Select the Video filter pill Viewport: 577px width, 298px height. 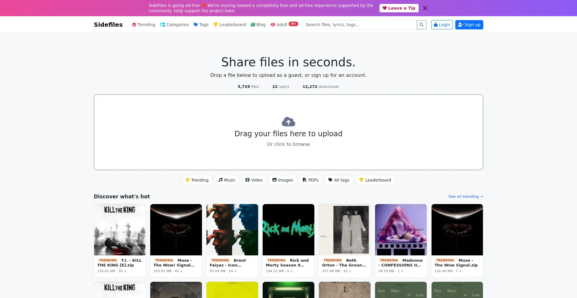click(254, 180)
